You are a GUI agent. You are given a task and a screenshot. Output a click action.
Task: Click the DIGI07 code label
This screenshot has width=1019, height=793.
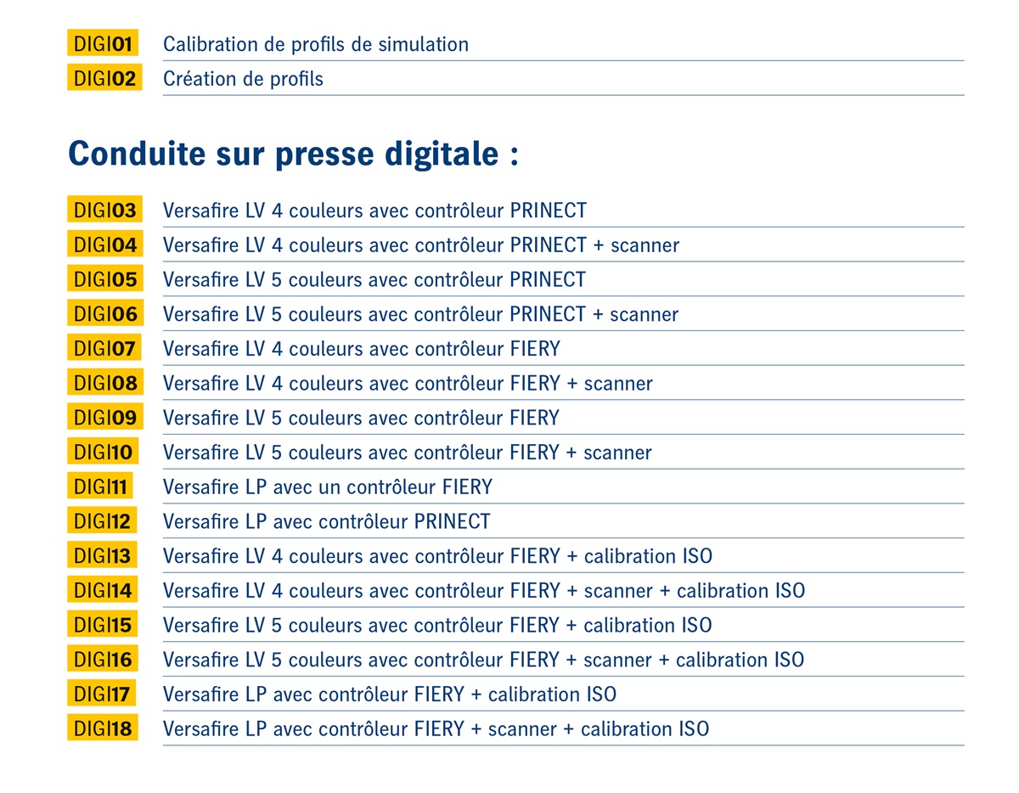pyautogui.click(x=104, y=348)
